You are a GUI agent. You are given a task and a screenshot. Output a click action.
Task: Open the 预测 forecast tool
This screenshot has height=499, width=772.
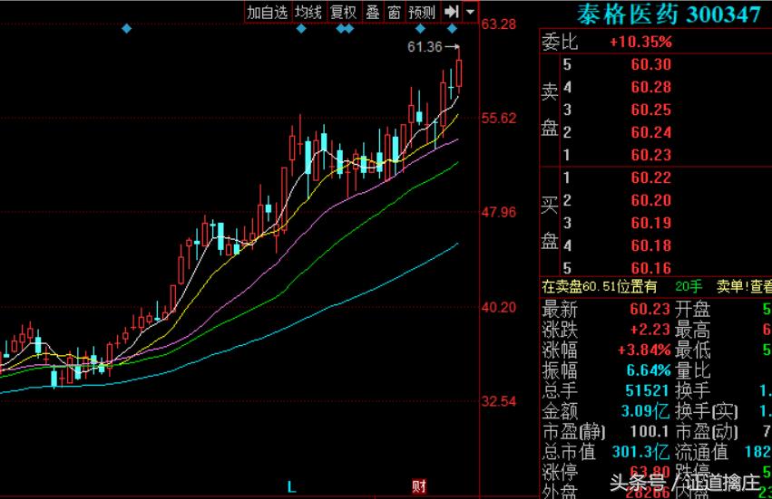[423, 13]
